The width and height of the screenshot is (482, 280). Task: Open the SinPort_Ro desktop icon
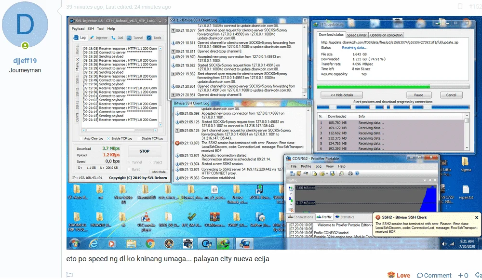coord(260,220)
